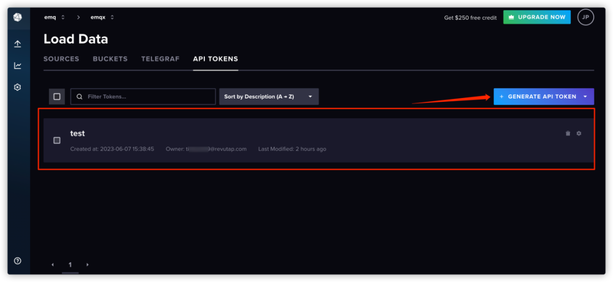The height and width of the screenshot is (282, 613).
Task: Open the Telegraf tab
Action: point(160,59)
